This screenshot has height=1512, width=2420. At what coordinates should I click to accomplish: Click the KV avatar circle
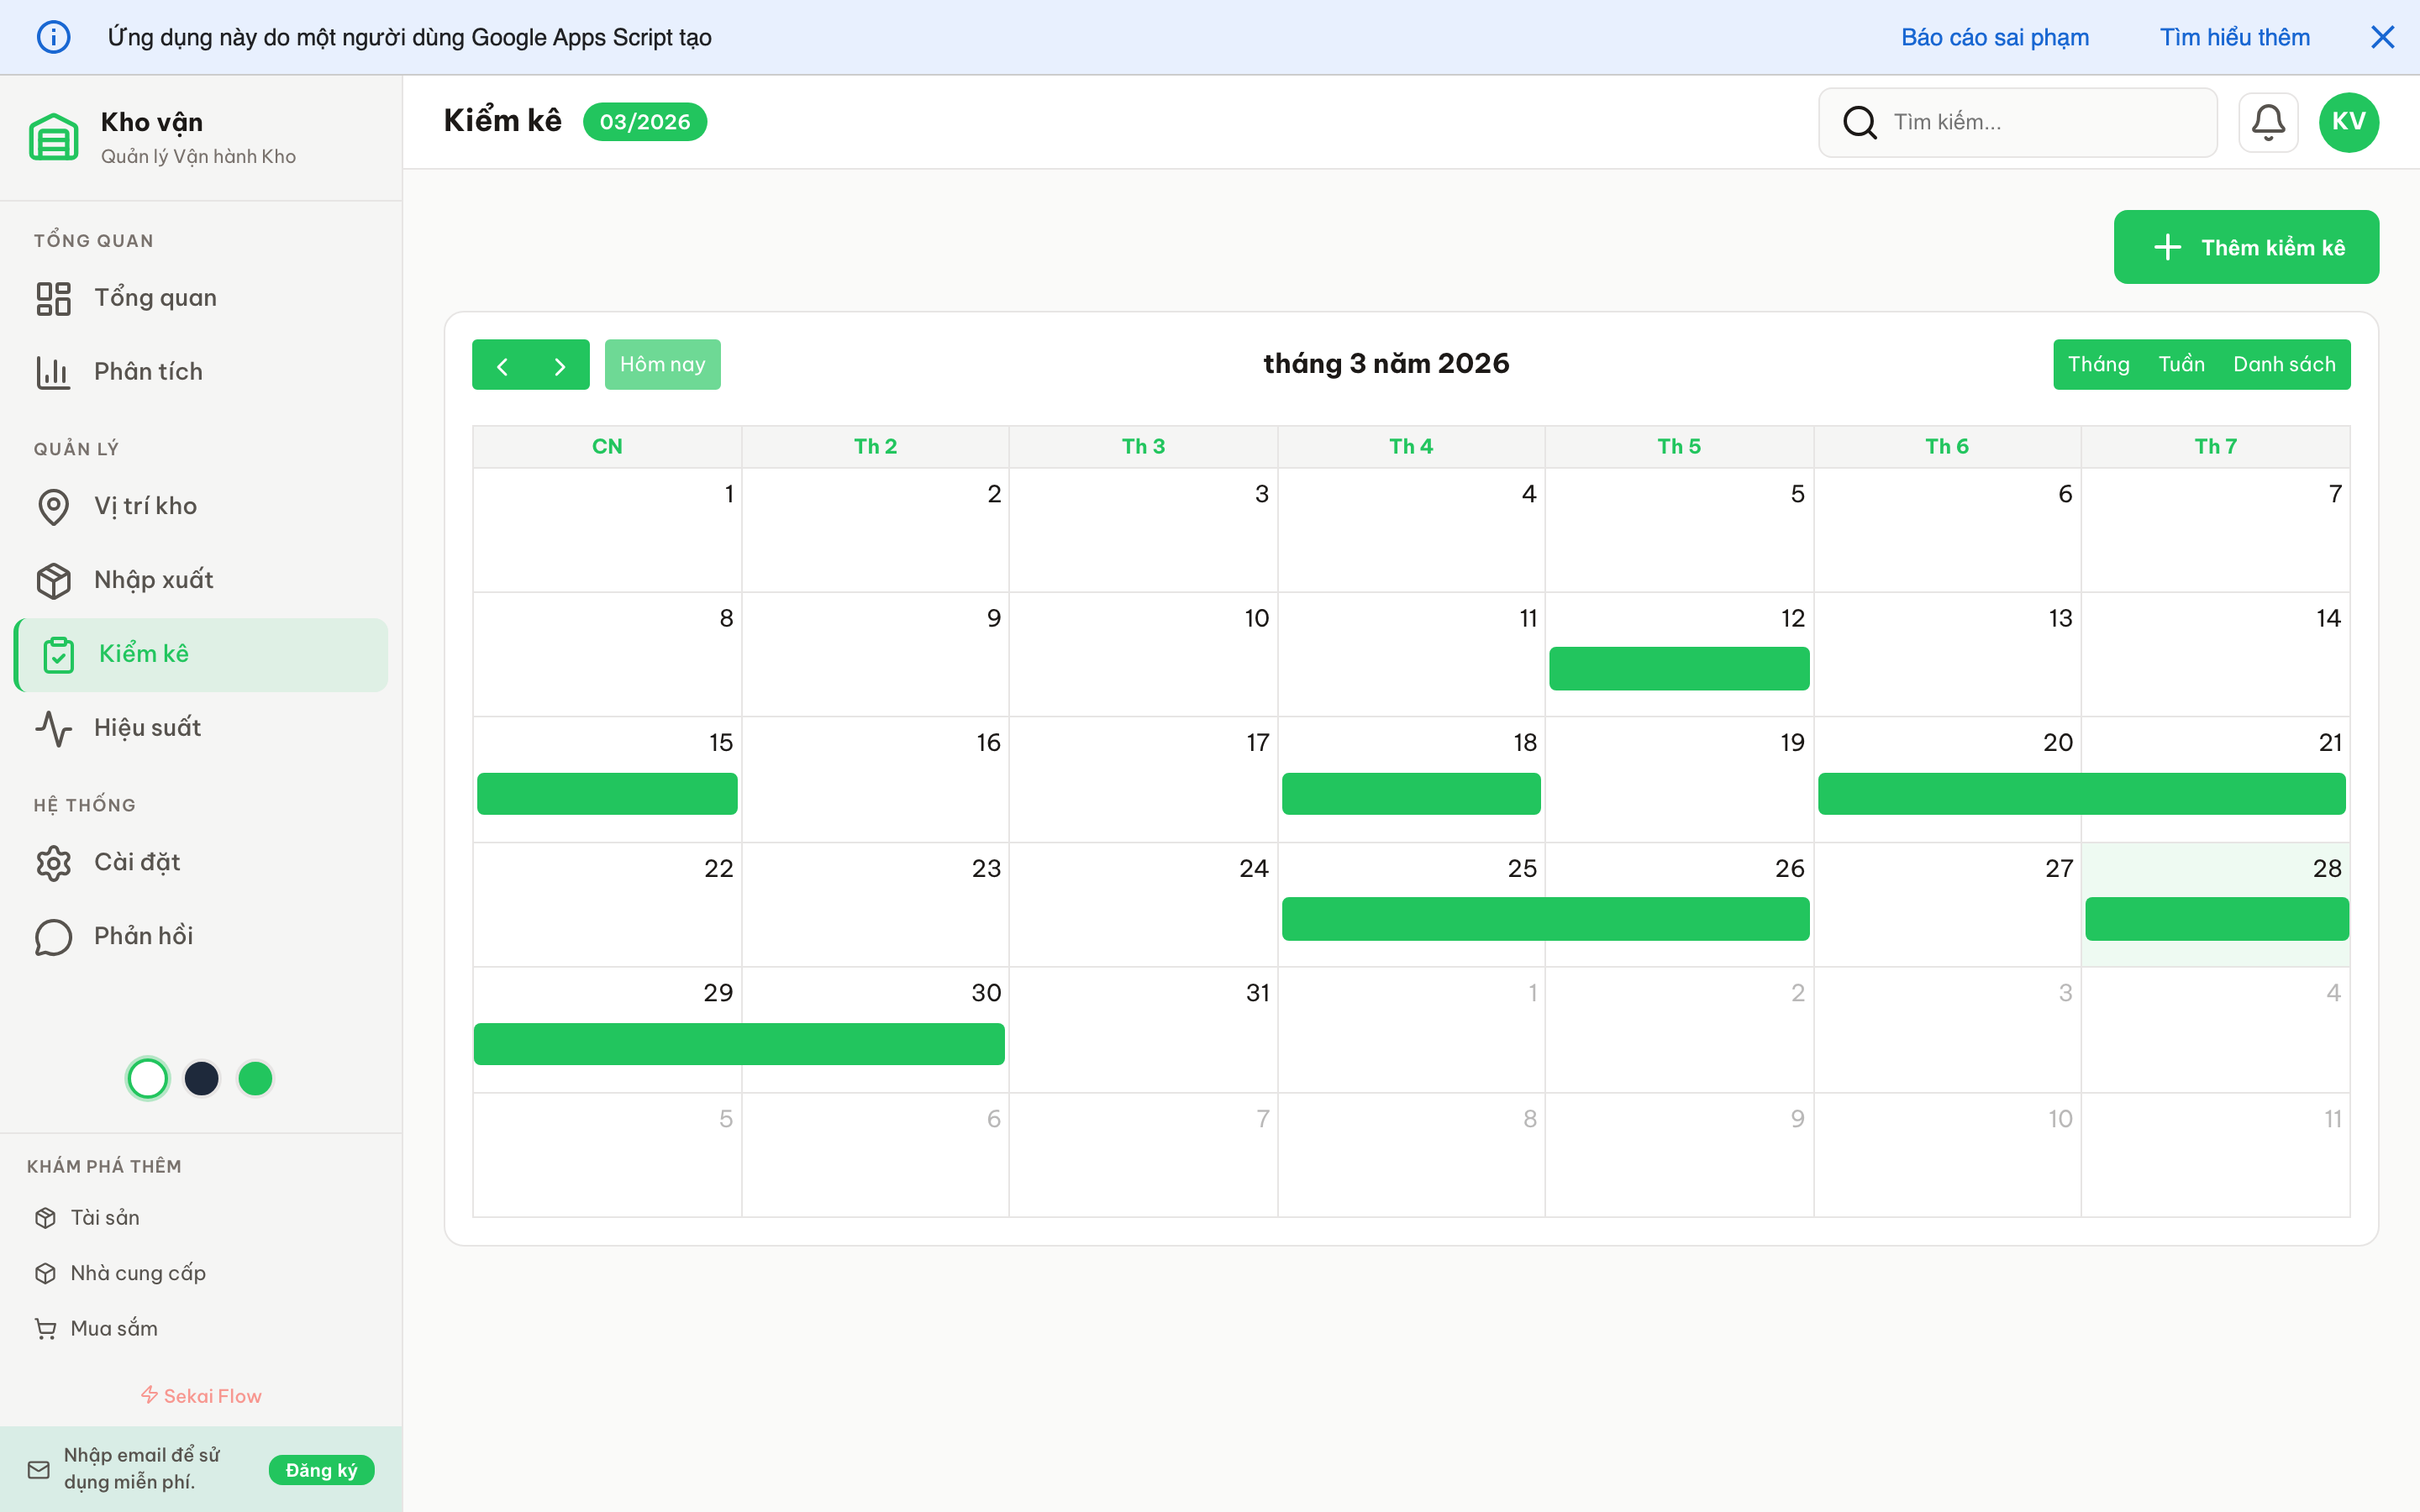coord(2349,121)
